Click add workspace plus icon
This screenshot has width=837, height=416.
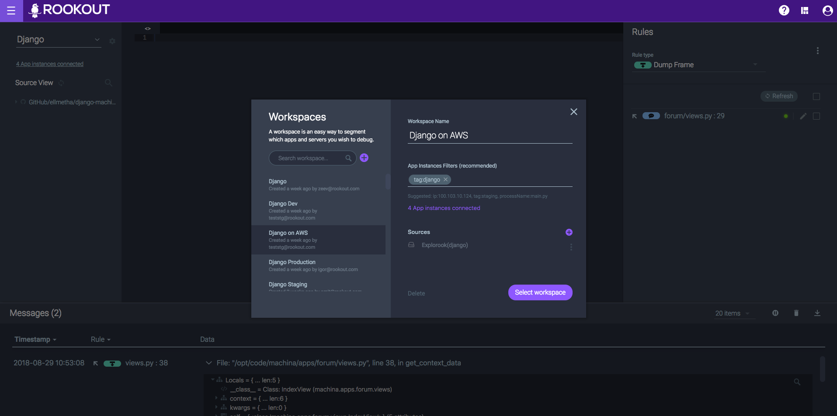[x=364, y=158]
